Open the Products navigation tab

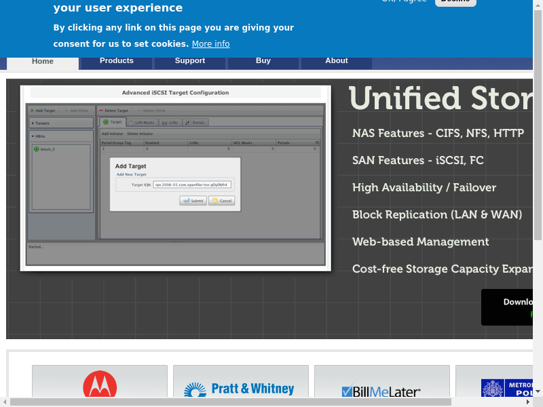point(117,61)
